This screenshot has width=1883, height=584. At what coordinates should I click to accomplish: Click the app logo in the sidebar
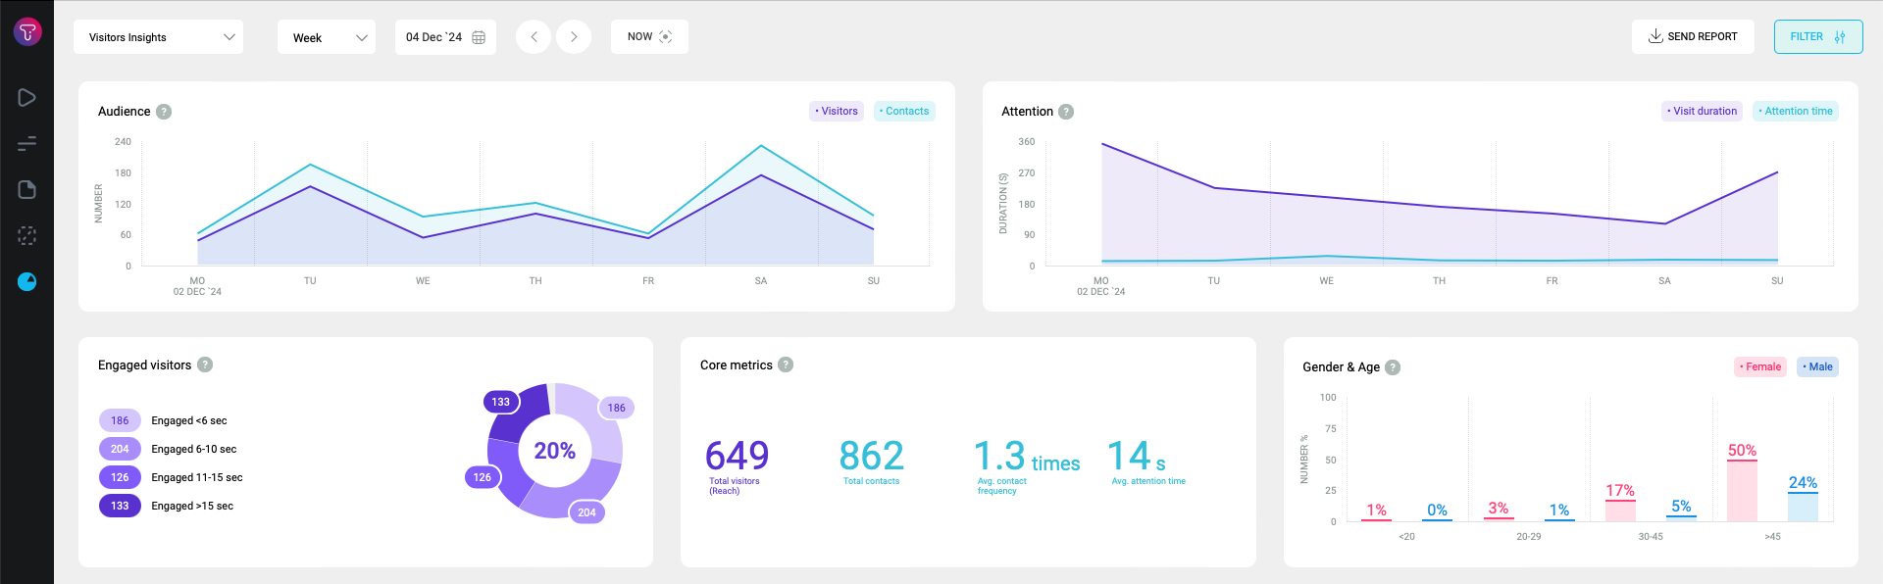click(x=27, y=32)
